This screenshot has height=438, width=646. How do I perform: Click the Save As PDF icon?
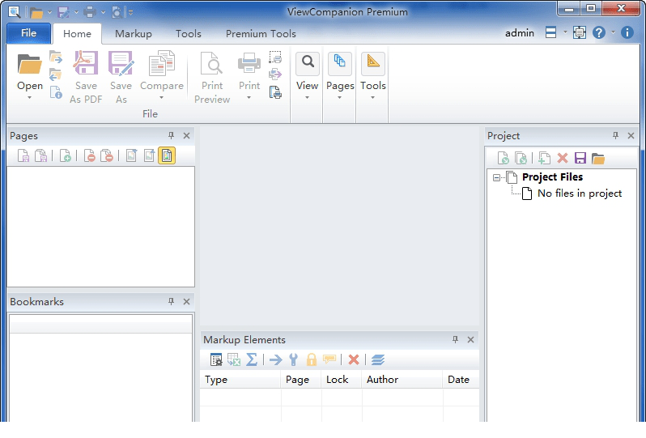(x=86, y=63)
